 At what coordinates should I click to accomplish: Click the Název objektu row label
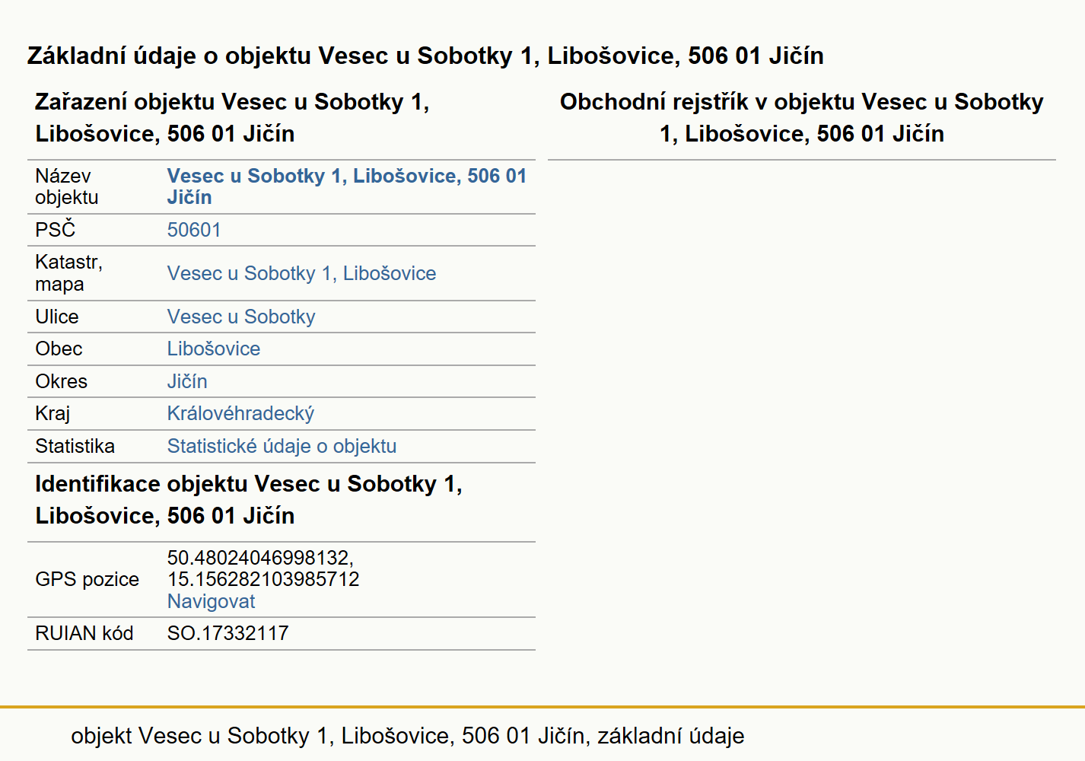coord(67,186)
